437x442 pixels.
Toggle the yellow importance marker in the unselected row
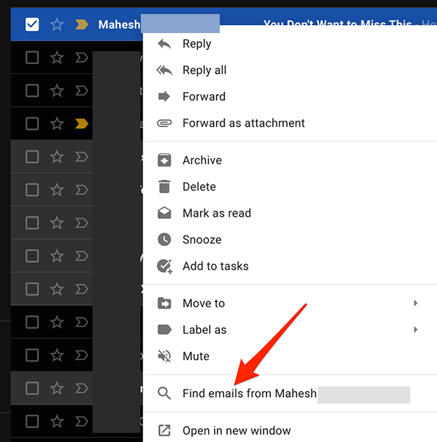(82, 124)
